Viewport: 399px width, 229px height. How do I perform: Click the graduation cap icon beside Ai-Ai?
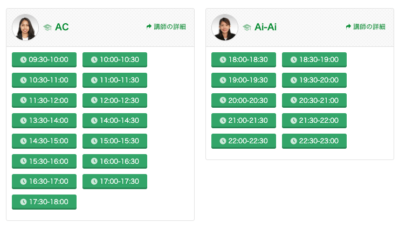247,27
